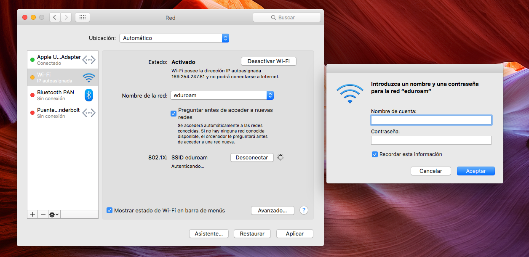Click the forward navigation arrow
529x257 pixels.
pyautogui.click(x=66, y=17)
